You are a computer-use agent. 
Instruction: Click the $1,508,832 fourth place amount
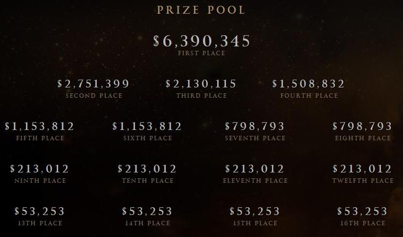tap(309, 84)
